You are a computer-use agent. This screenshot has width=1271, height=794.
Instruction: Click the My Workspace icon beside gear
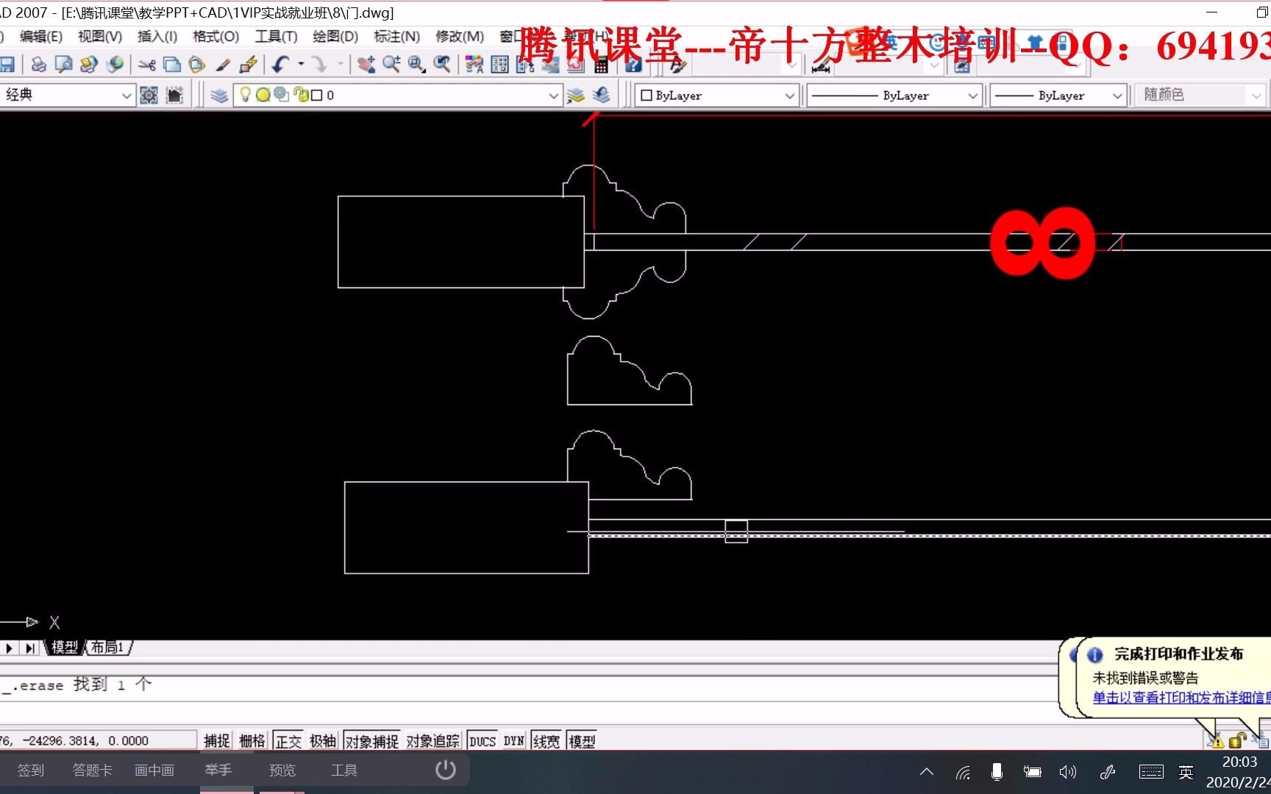coord(174,95)
